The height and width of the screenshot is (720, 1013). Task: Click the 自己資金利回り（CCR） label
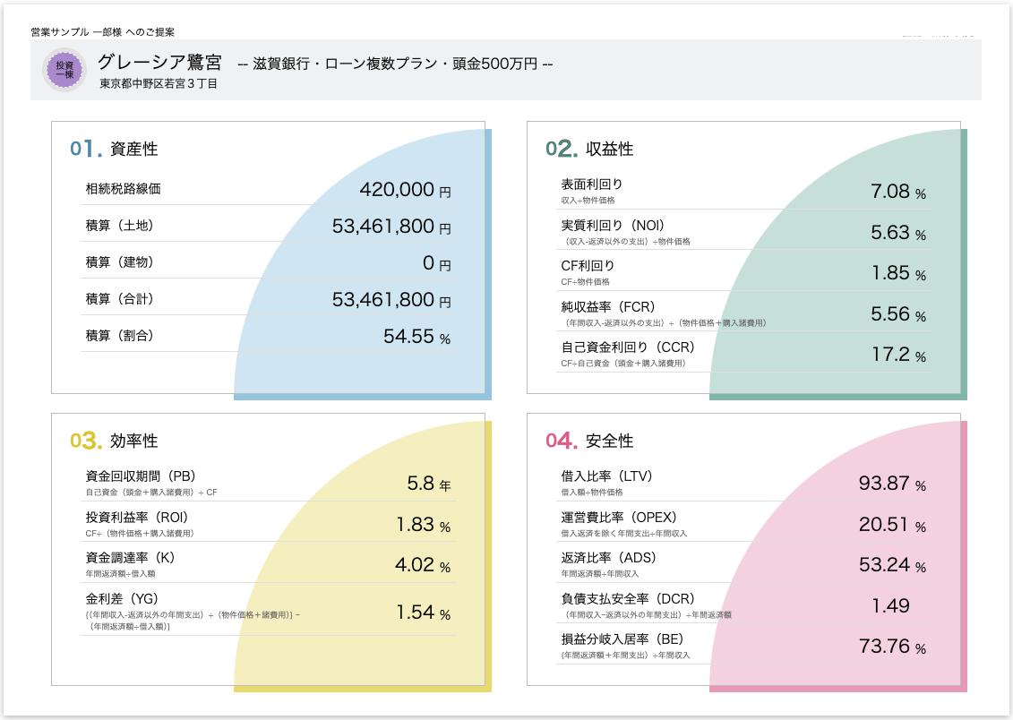tap(628, 347)
